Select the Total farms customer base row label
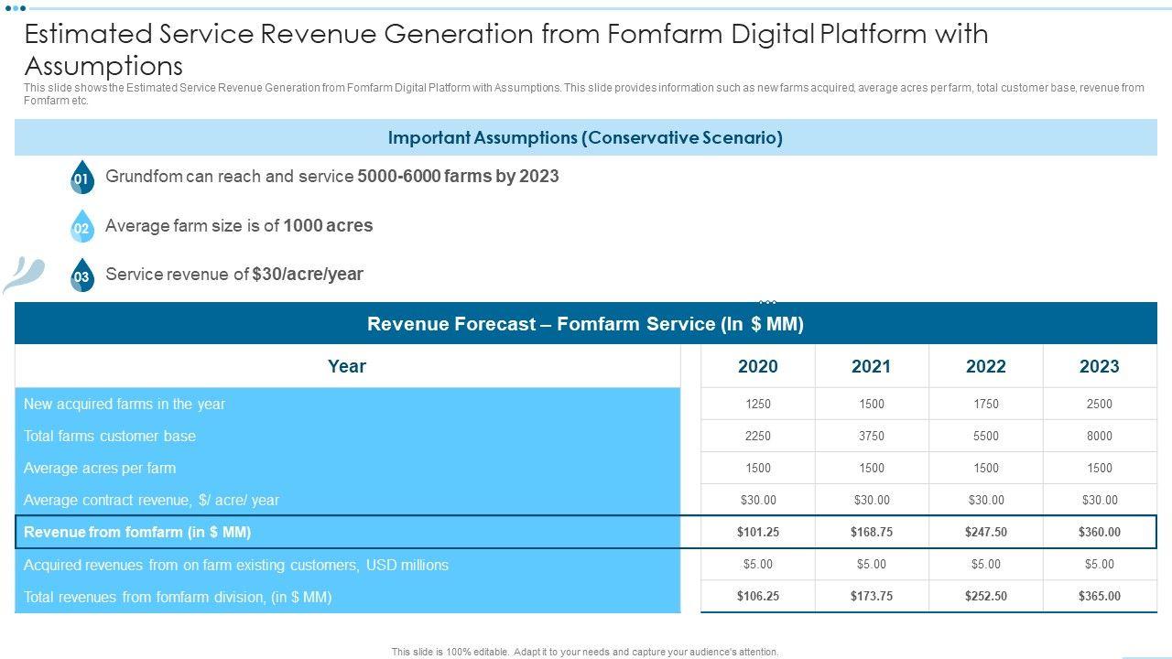Screen dimensions: 1172x659 tap(110, 436)
